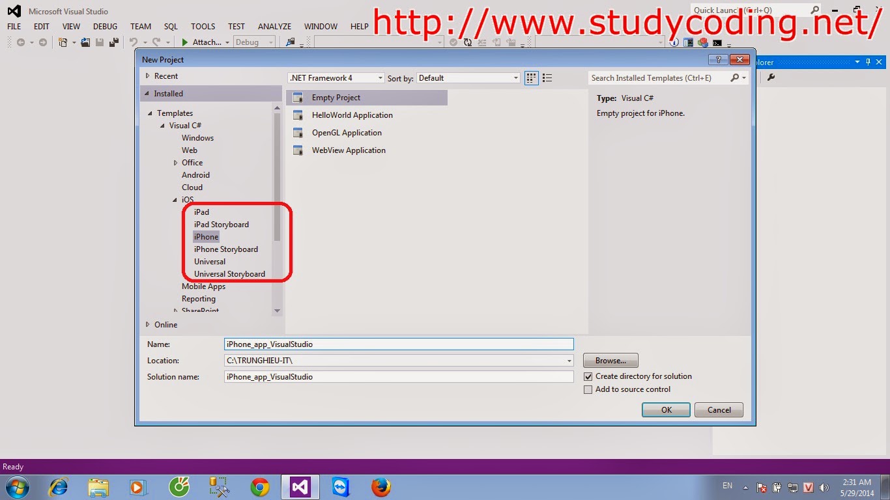The image size is (890, 500).
Task: Collapse the Installed section
Action: [147, 94]
